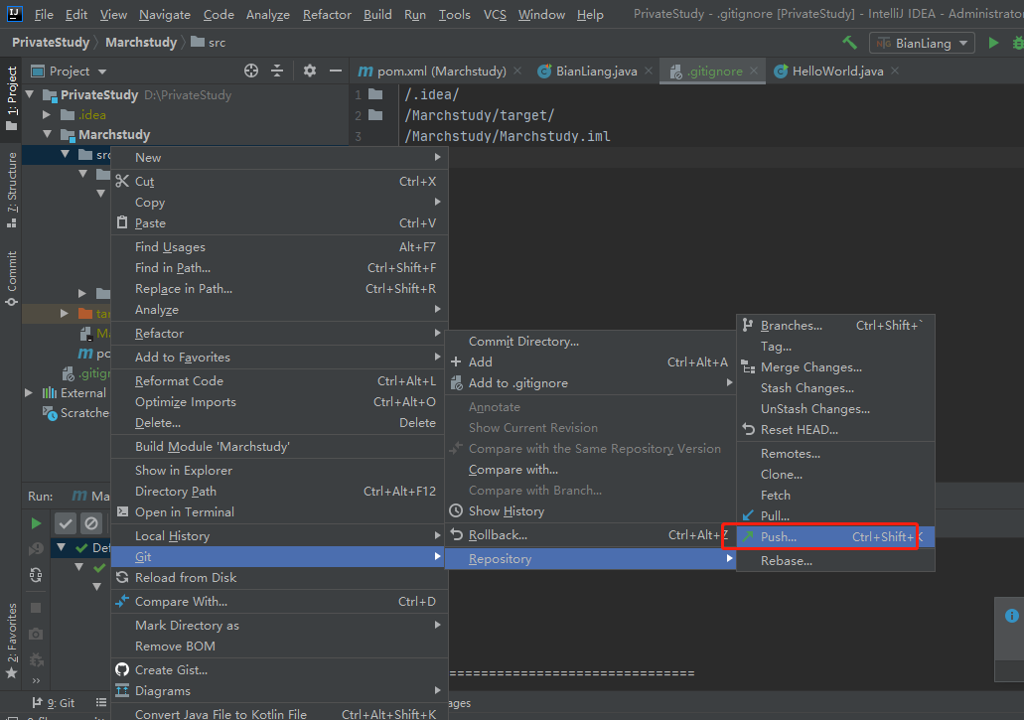Close the HelloWorld.java tab
The height and width of the screenshot is (720, 1024).
(x=895, y=71)
